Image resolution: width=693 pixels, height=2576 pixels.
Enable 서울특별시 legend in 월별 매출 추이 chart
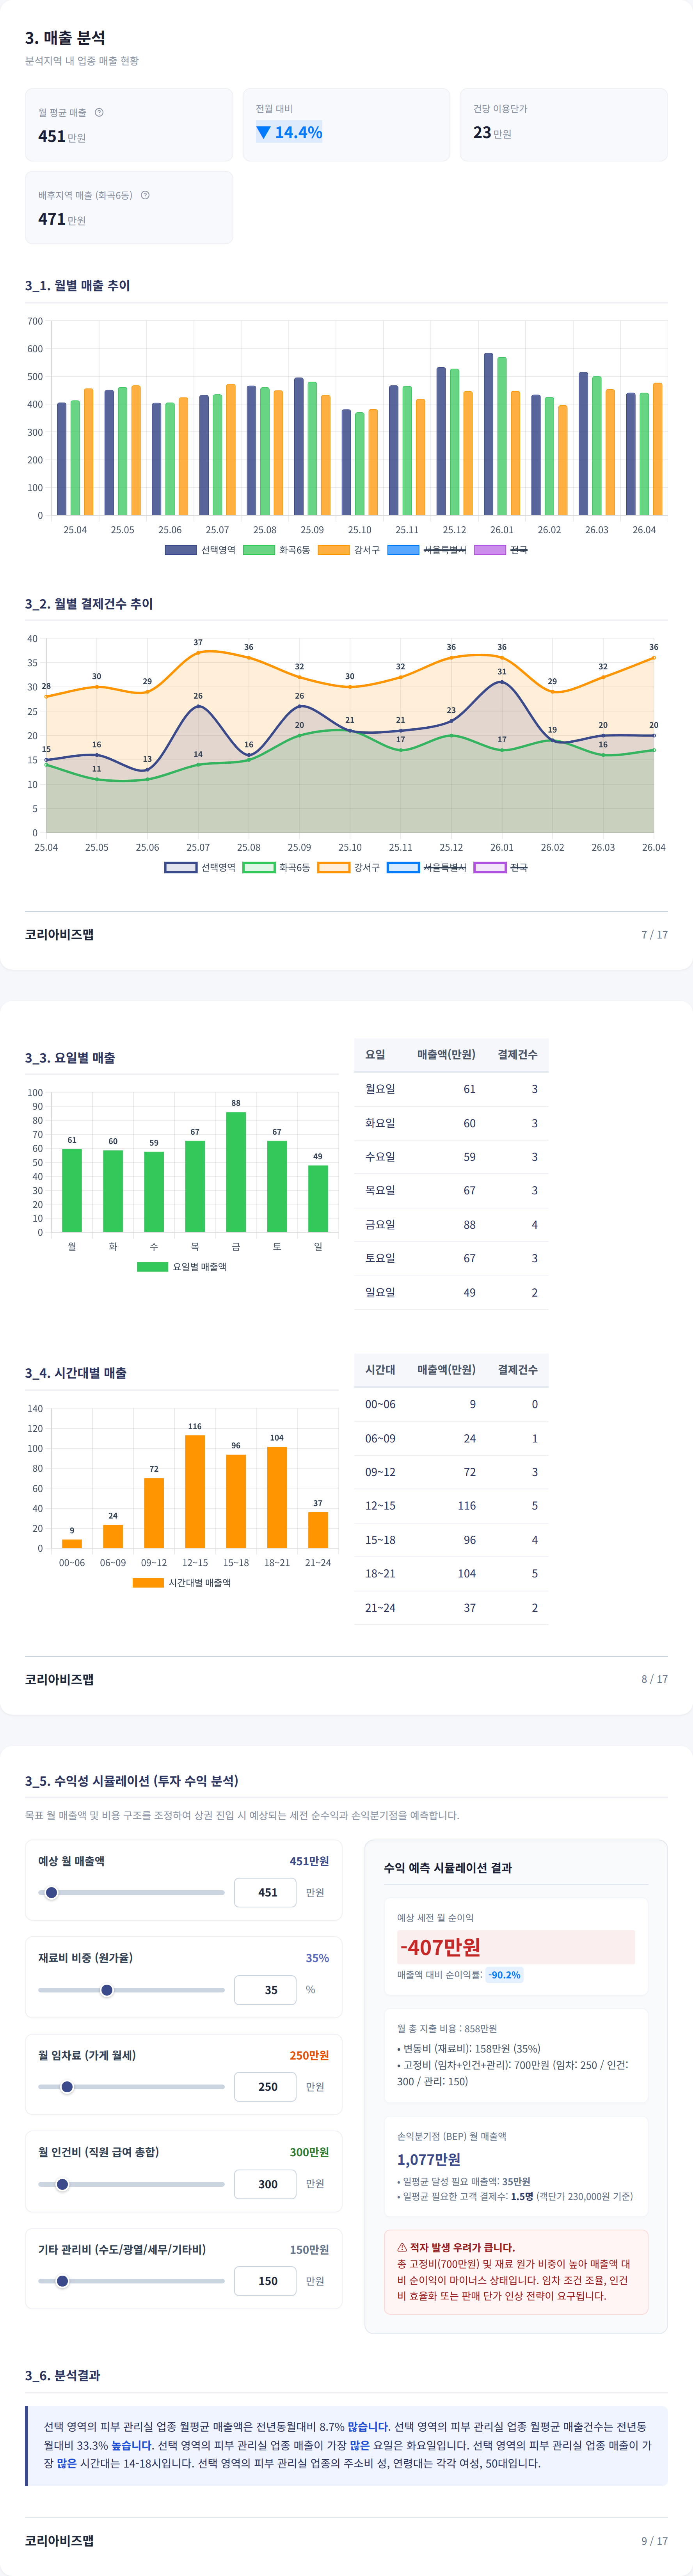point(426,550)
